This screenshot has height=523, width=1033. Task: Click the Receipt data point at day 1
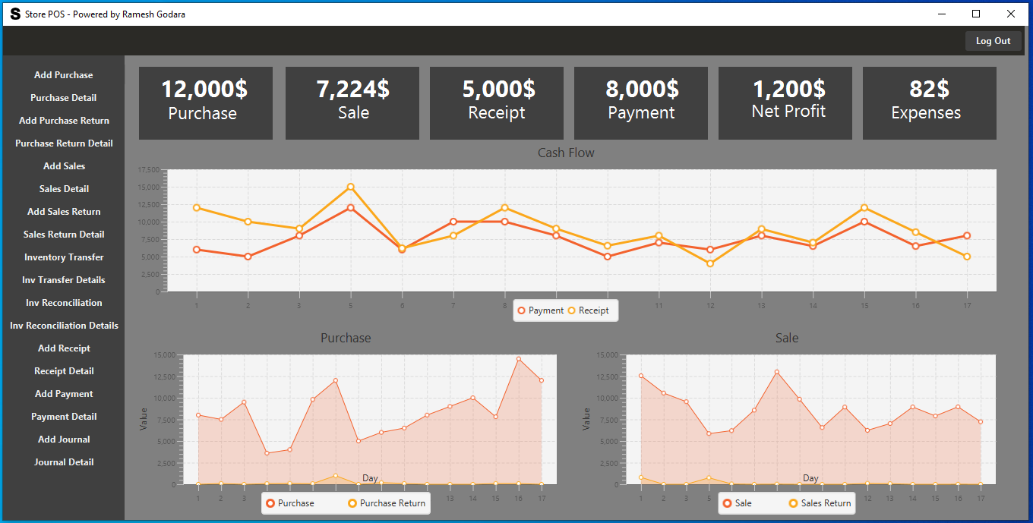(x=197, y=207)
